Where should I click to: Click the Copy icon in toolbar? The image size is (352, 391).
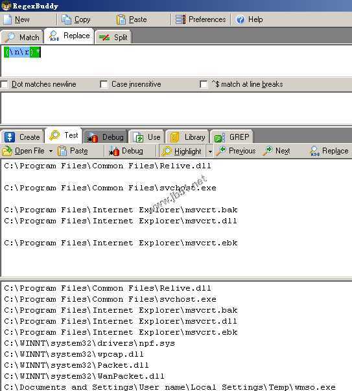pyautogui.click(x=67, y=19)
